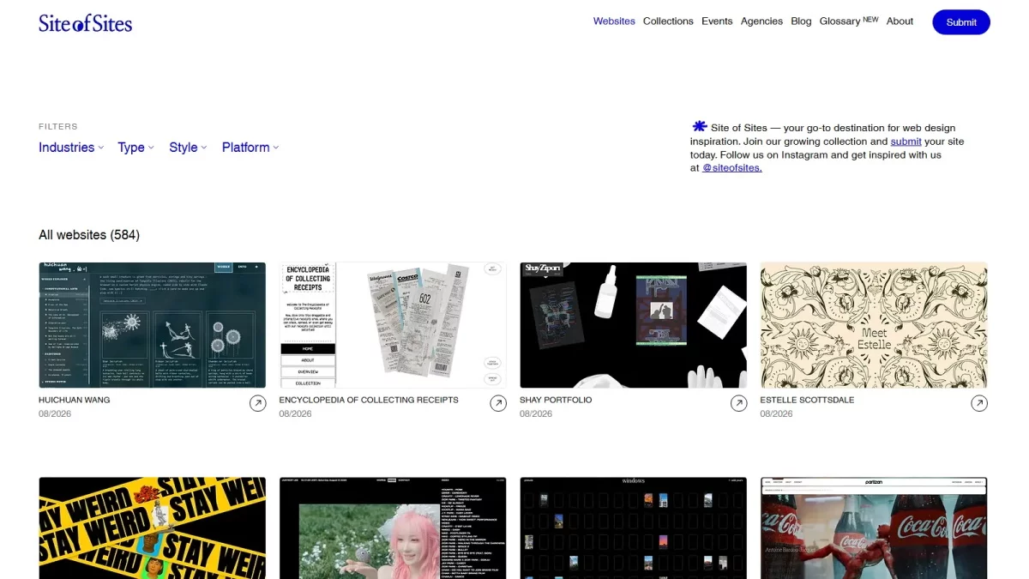Open the Collections nav item

click(x=668, y=21)
